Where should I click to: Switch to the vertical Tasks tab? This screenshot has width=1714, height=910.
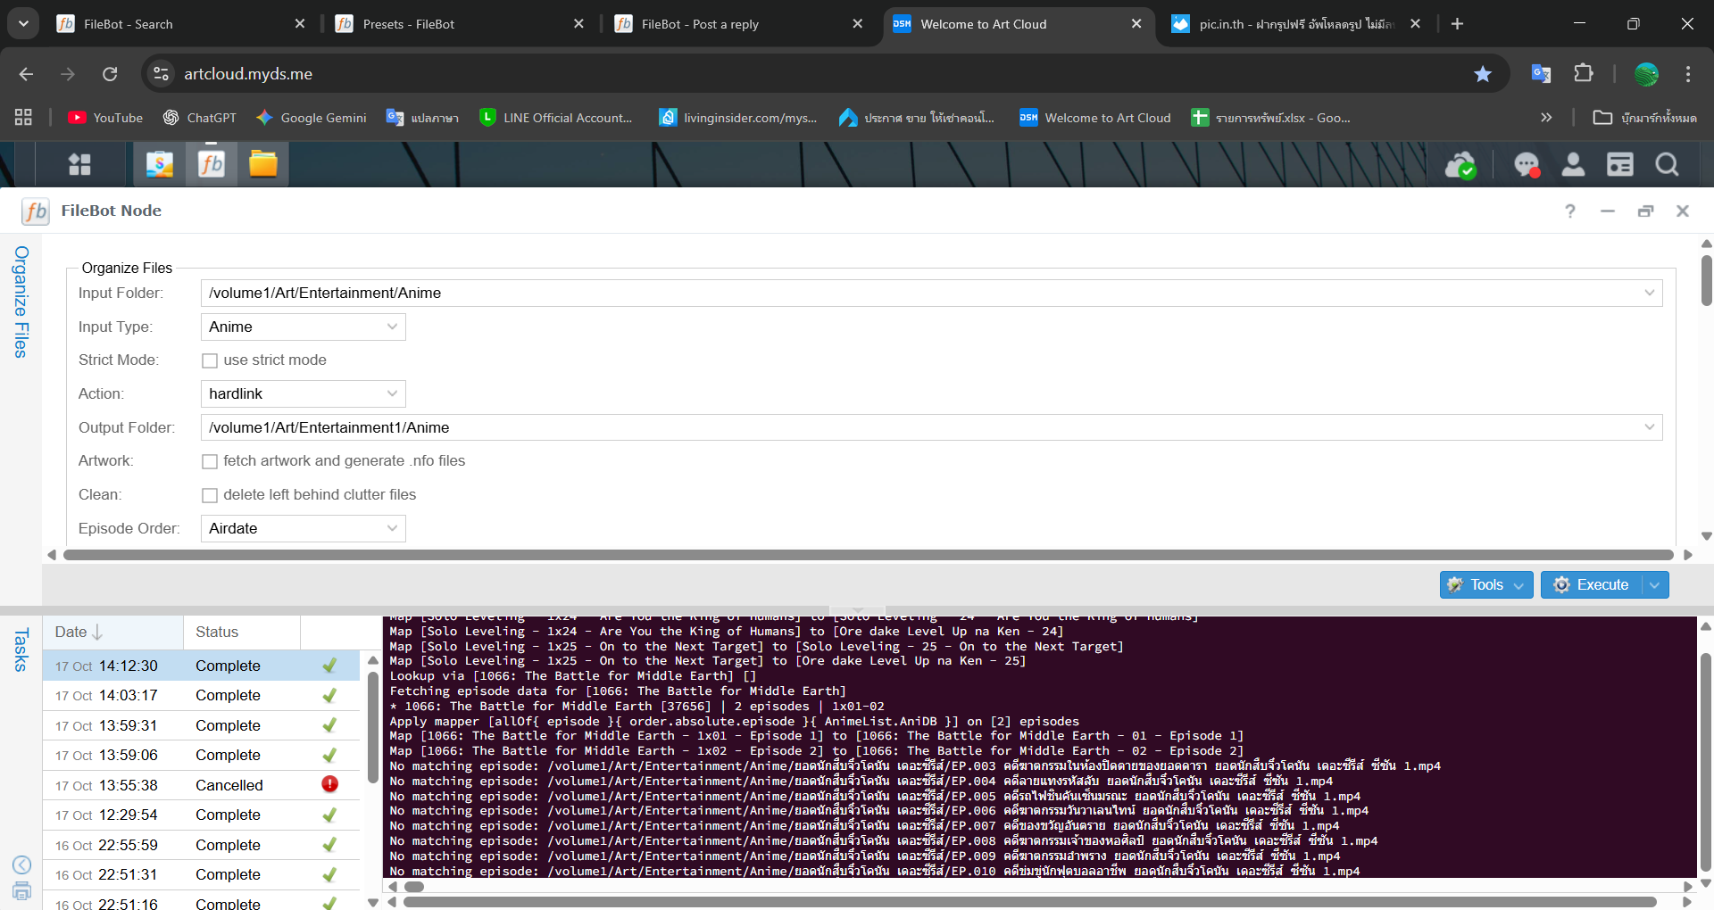pos(21,649)
